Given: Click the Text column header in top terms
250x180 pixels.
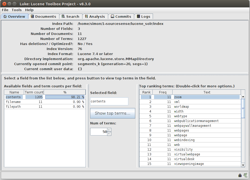Looking at the screenshot, I should (x=207, y=92).
